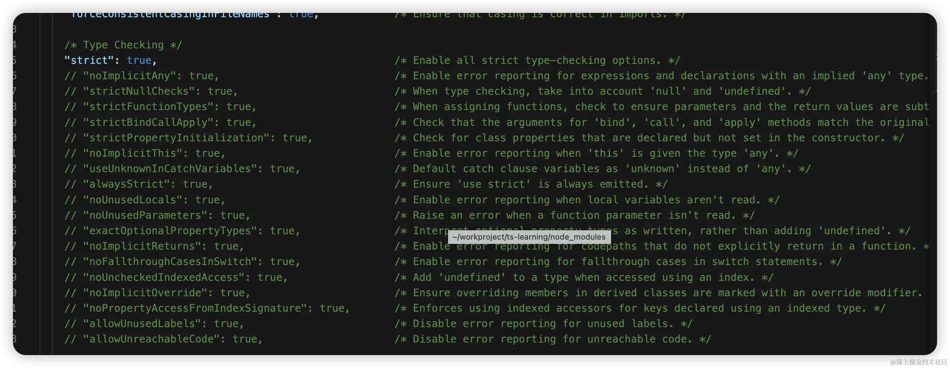Click the "strict" option key
Screen dimensions: 950x368
(89, 60)
